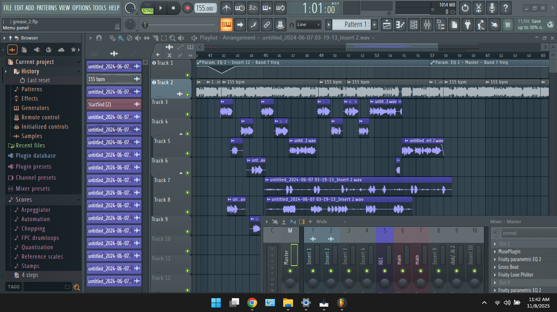
Task: Open the Line snap dropdown
Action: [x=308, y=24]
